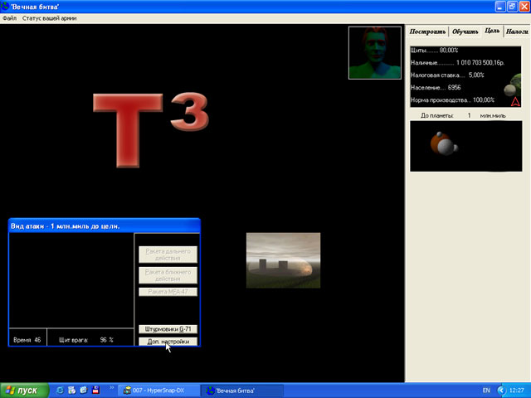Click the commander portrait thumbnail
This screenshot has height=398, width=531.
(x=374, y=52)
